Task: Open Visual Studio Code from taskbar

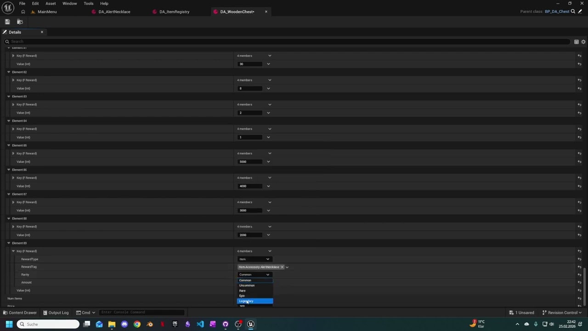Action: pyautogui.click(x=200, y=324)
